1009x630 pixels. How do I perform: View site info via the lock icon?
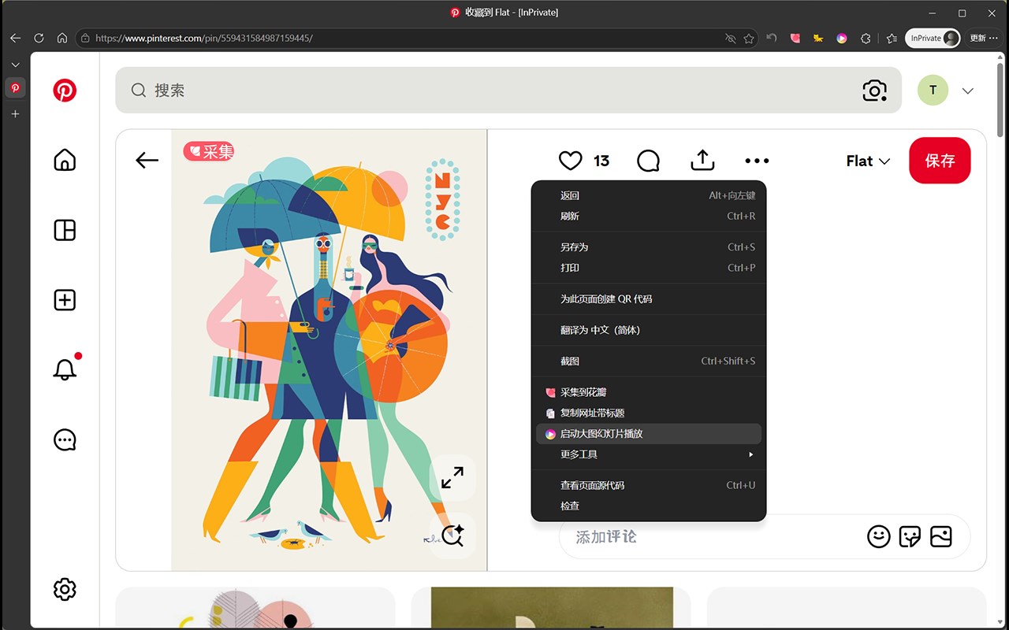pos(85,38)
